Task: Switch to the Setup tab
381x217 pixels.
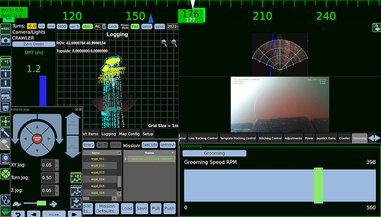Action: [x=148, y=134]
